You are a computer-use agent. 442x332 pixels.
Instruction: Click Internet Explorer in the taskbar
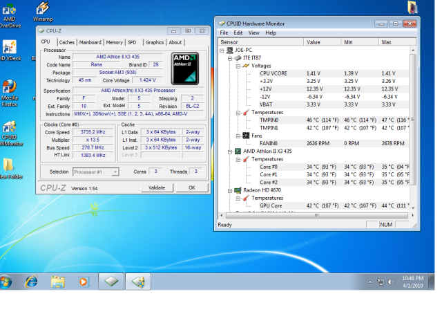(x=31, y=282)
